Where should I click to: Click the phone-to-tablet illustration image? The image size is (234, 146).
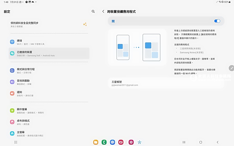pyautogui.click(x=137, y=47)
